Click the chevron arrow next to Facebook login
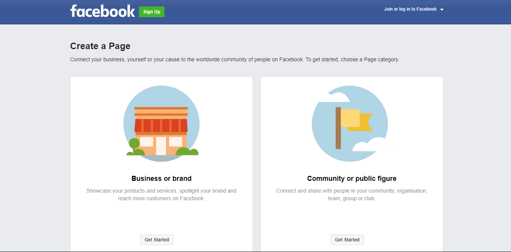The width and height of the screenshot is (511, 252). coord(442,9)
